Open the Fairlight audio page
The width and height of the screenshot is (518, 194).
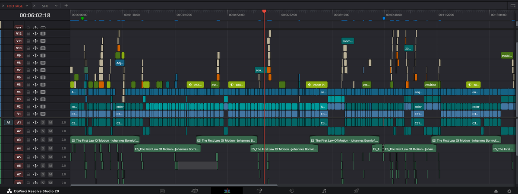[324, 190]
